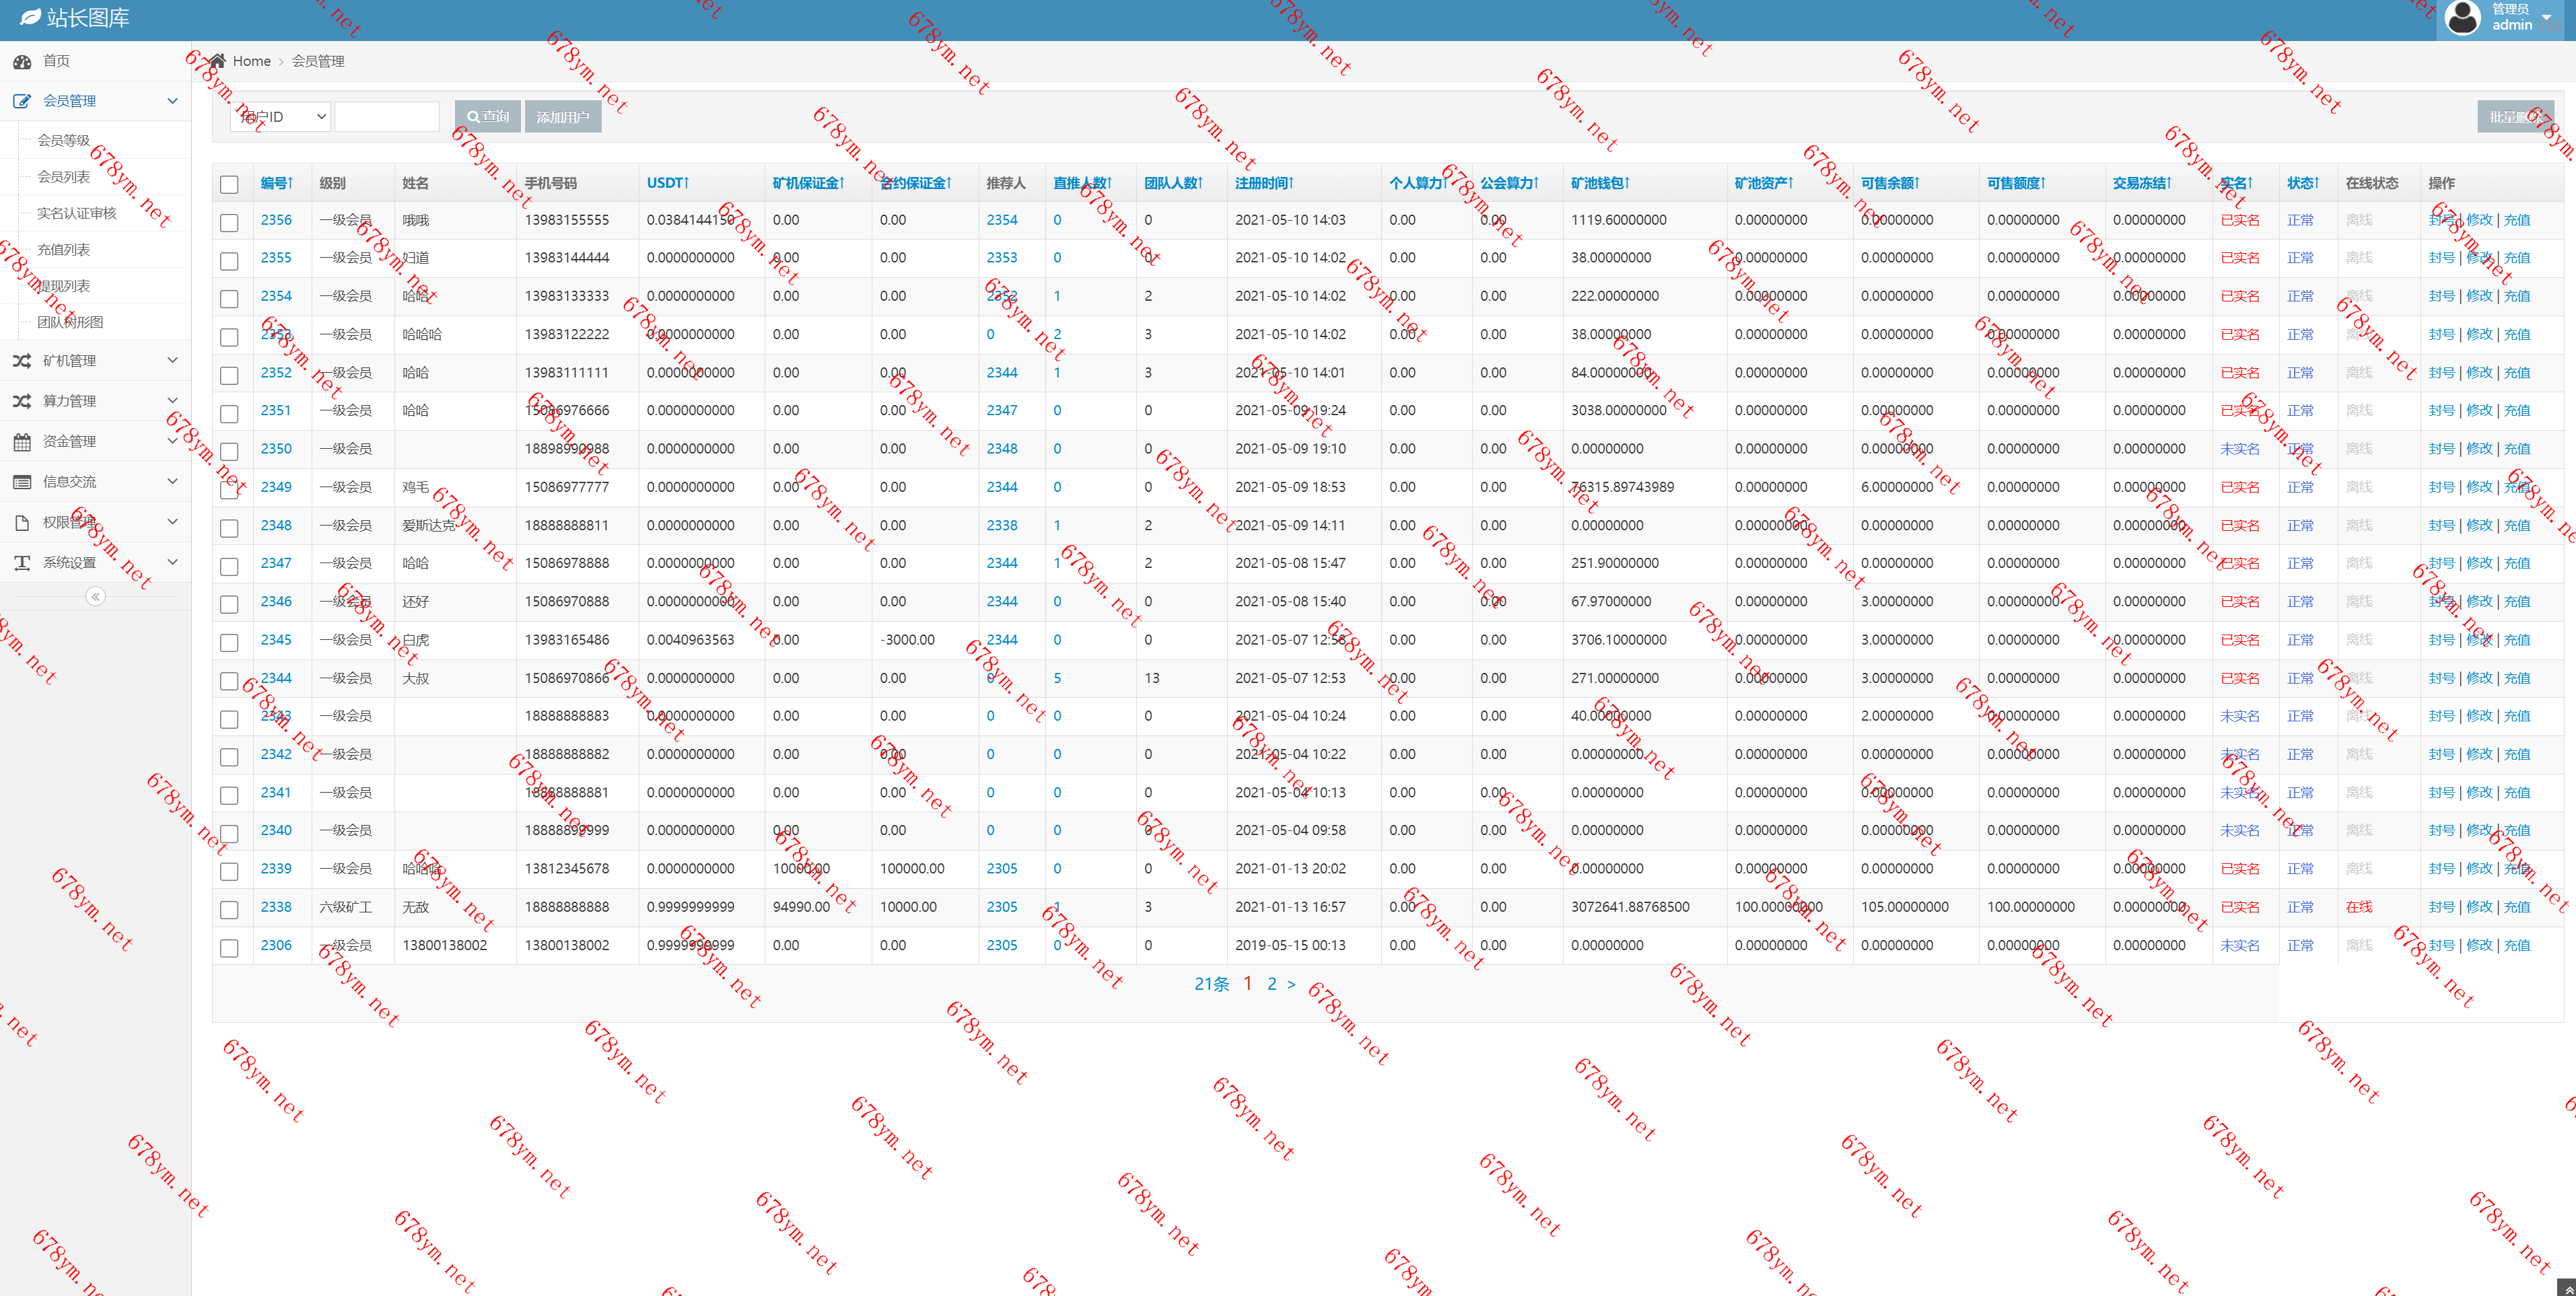This screenshot has width=2576, height=1296.
Task: Expand the 系统设置 sidebar menu
Action: tap(95, 563)
